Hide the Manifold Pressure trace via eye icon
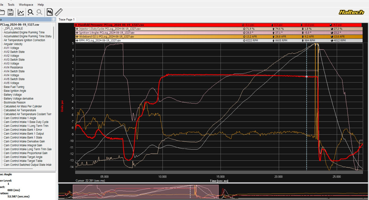Viewport: 369px width, 200px height. click(x=77, y=25)
